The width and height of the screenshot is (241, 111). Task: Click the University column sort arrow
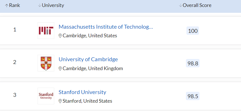click(x=40, y=6)
